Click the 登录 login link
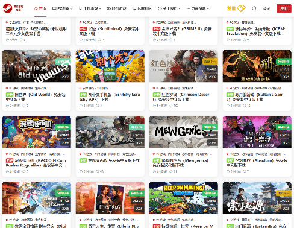Image resolution: width=294 pixels, height=228 pixels. click(266, 8)
